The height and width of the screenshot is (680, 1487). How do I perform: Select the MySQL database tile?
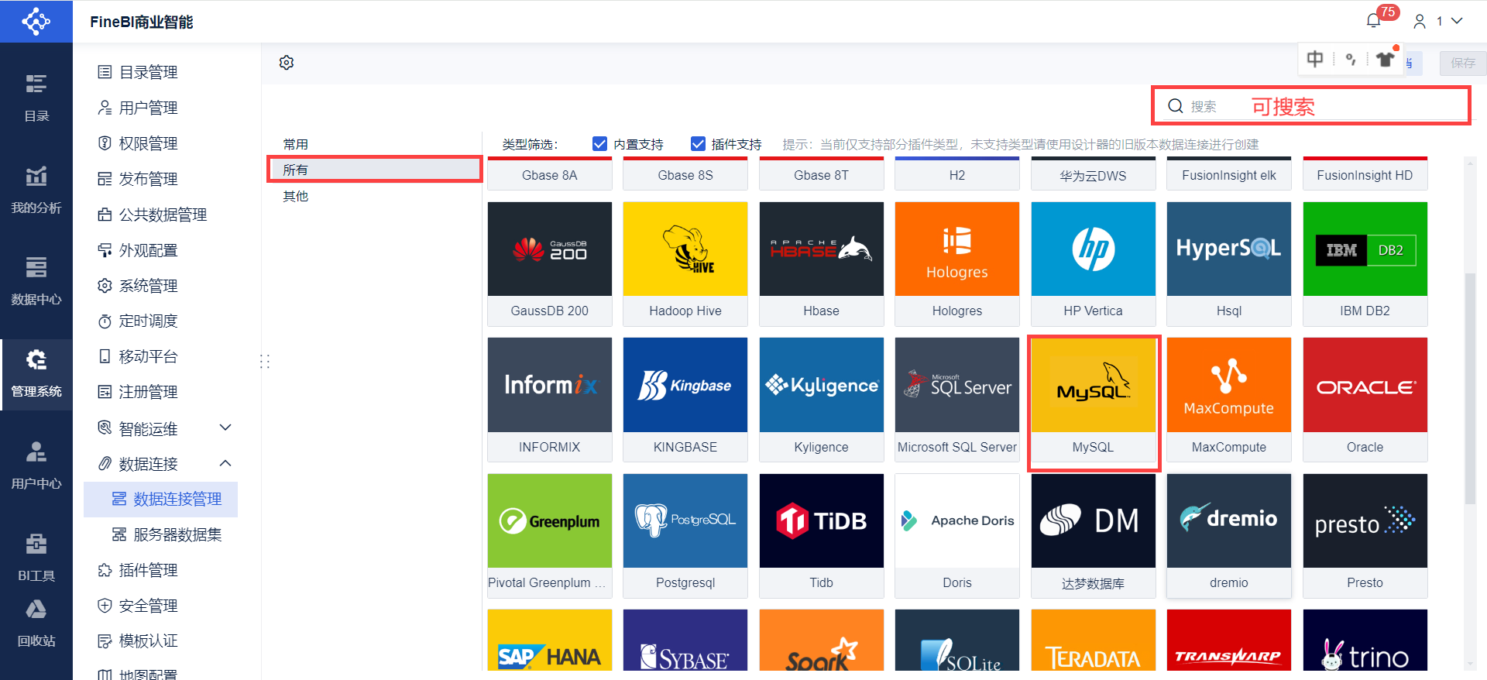pyautogui.click(x=1094, y=400)
